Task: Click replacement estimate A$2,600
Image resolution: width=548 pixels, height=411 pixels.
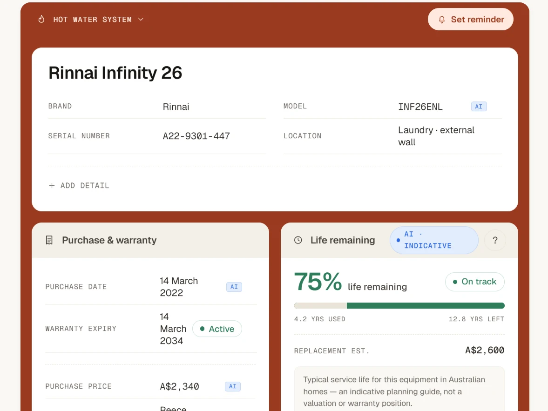Action: (484, 350)
